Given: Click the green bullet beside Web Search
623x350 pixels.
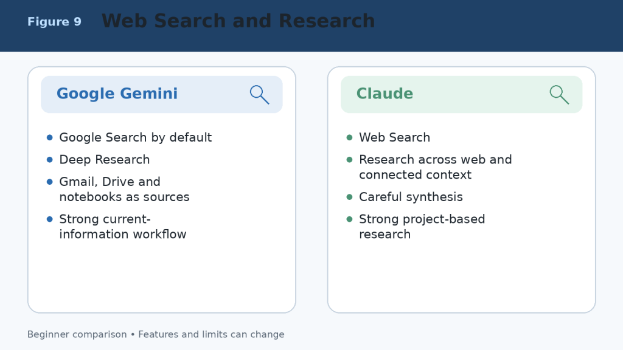Looking at the screenshot, I should 350,137.
